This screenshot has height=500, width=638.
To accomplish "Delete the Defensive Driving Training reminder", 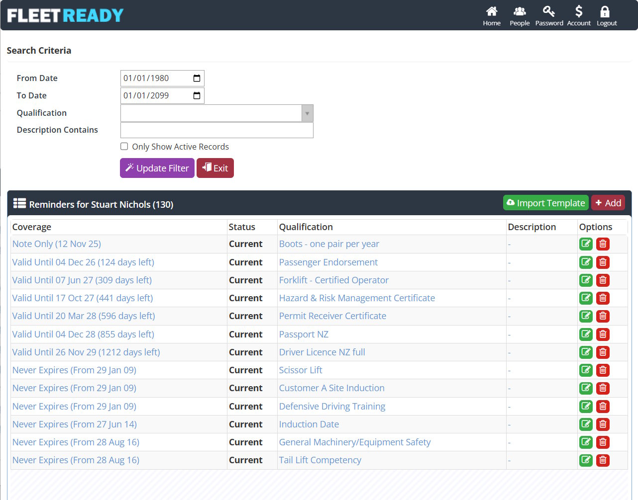I will click(603, 406).
